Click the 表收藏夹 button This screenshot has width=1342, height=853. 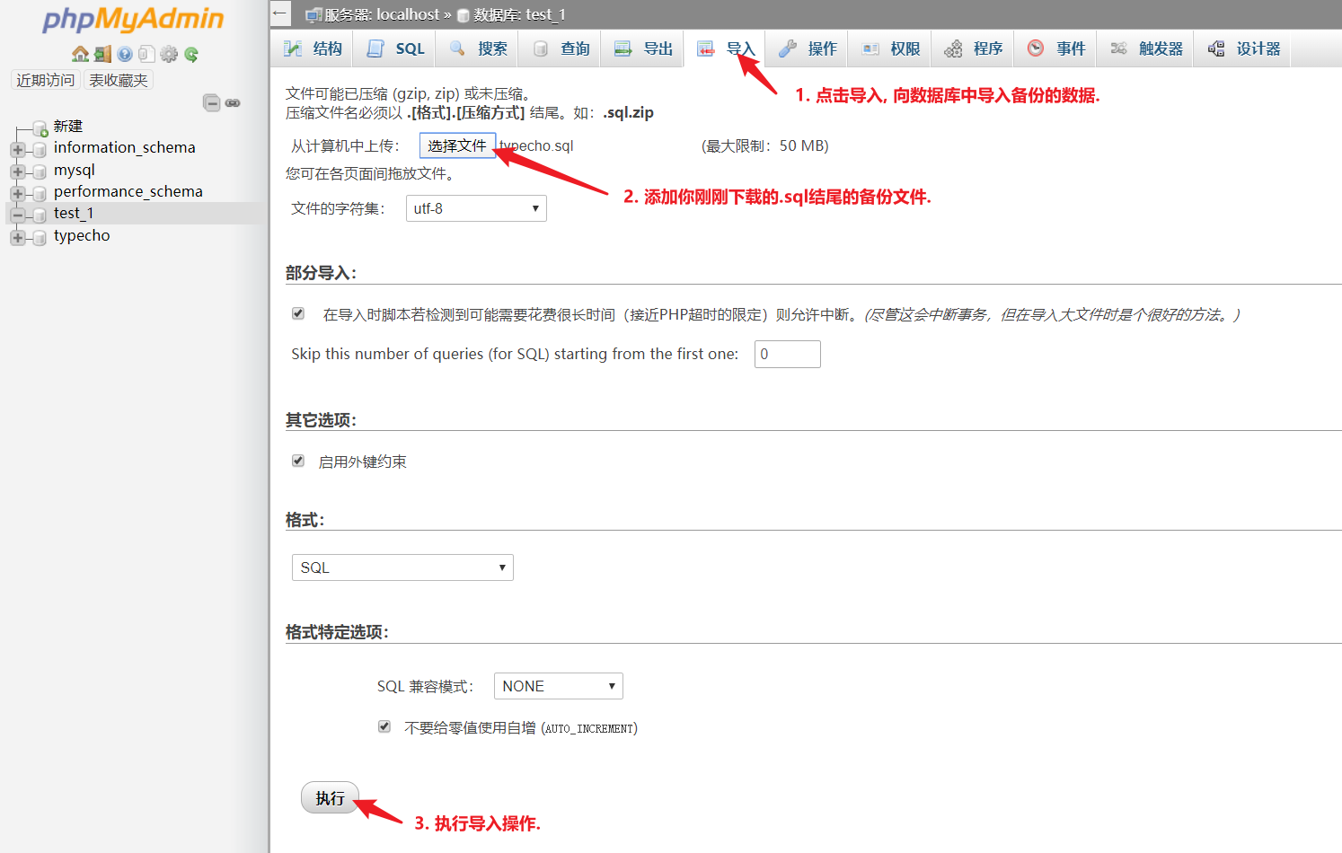tap(119, 80)
